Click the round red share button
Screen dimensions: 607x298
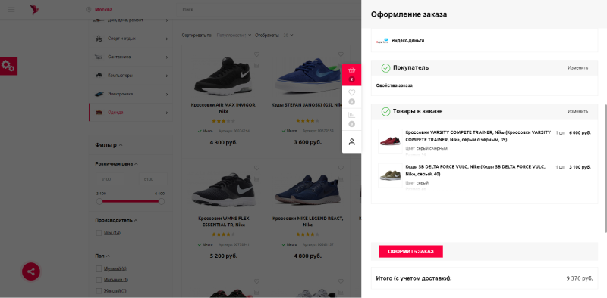click(x=31, y=272)
